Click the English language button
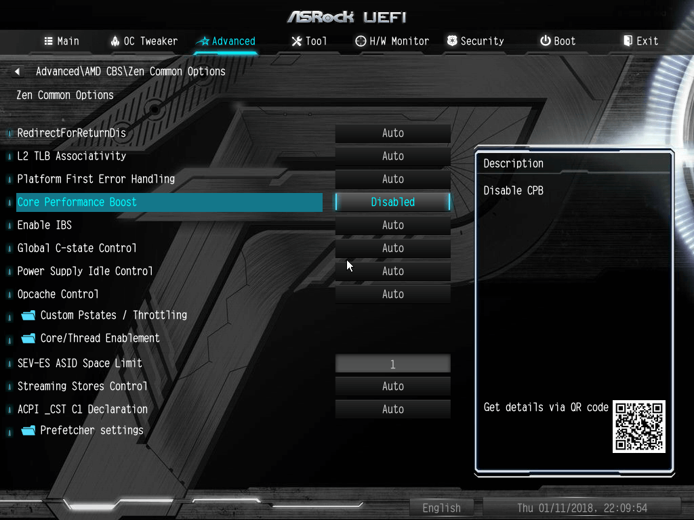 click(x=441, y=508)
